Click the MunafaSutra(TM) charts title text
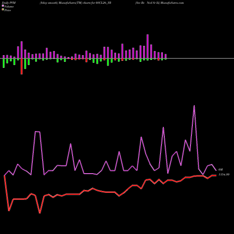234x234 pixels. [x=75, y=3]
